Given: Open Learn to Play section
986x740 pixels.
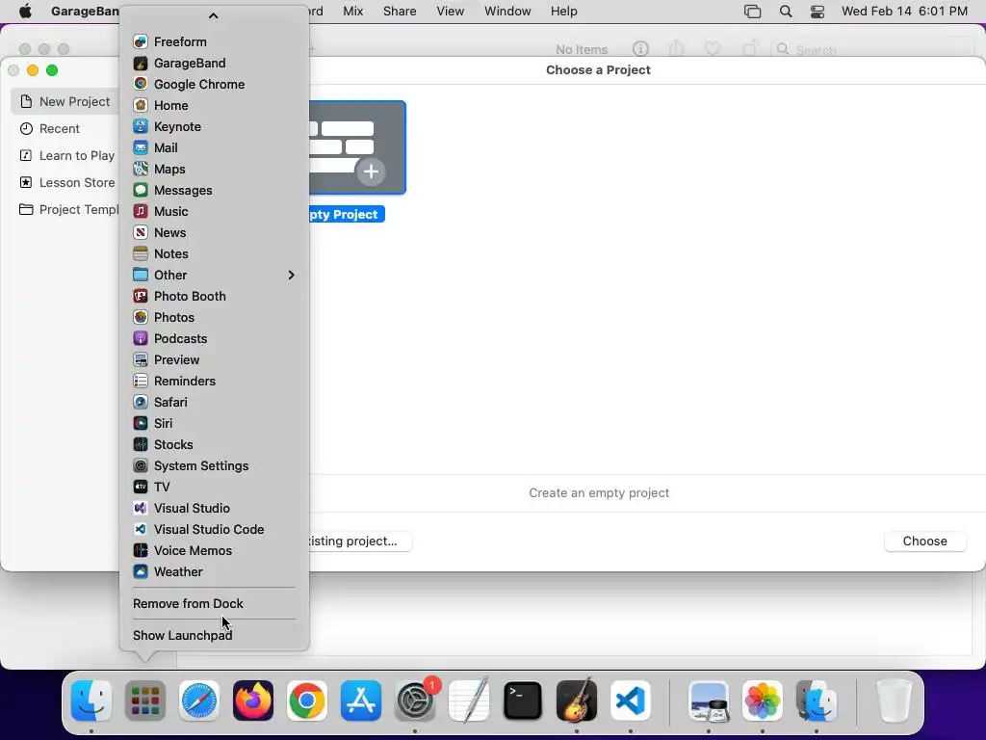Looking at the screenshot, I should pos(65,155).
